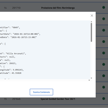Click the scroll down arrow of JSON viewer

click(x=91, y=78)
